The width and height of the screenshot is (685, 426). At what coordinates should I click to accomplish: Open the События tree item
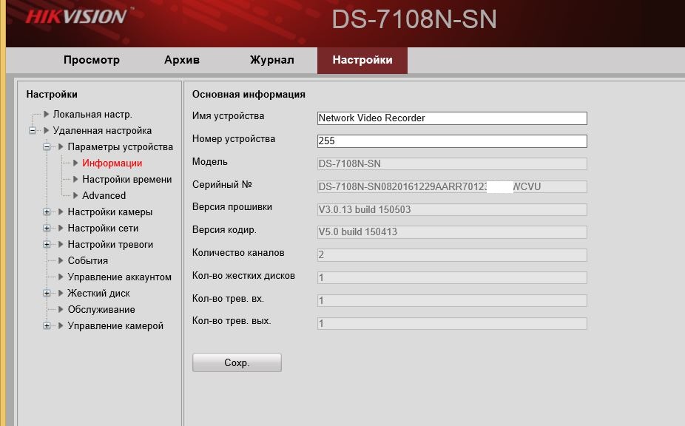coord(88,260)
